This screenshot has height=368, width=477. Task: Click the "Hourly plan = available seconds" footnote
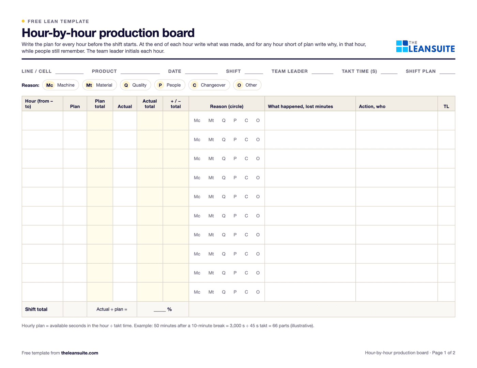[168, 326]
